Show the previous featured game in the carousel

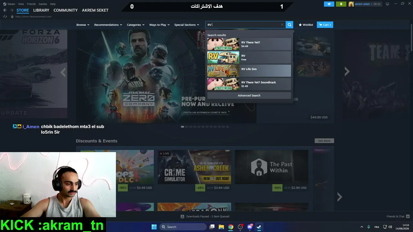(63, 72)
